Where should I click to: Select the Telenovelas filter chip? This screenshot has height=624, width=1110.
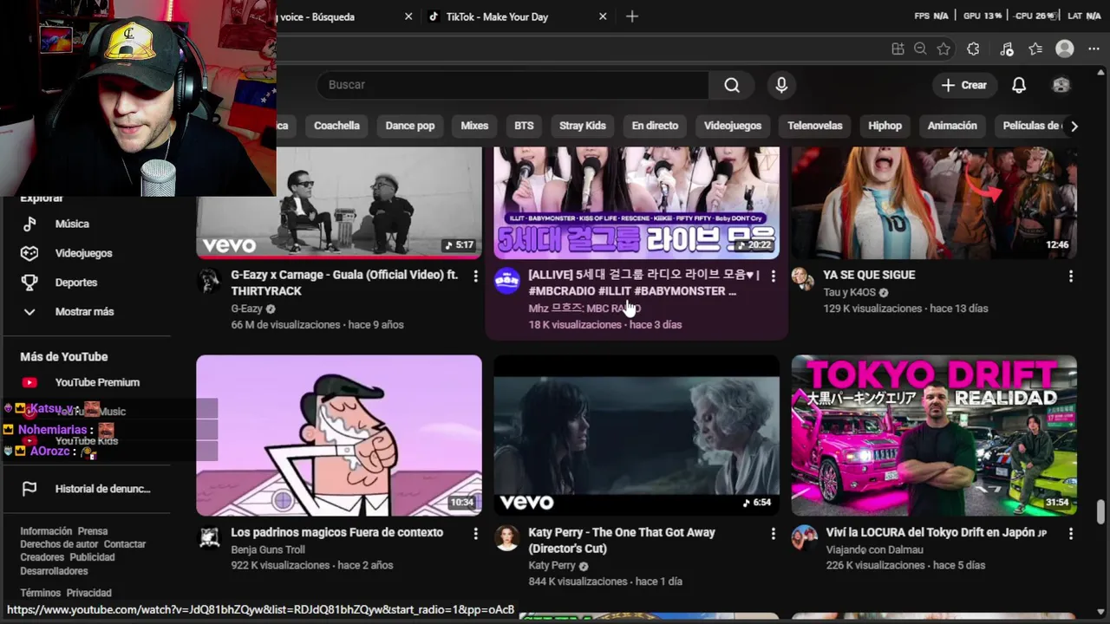(x=815, y=126)
